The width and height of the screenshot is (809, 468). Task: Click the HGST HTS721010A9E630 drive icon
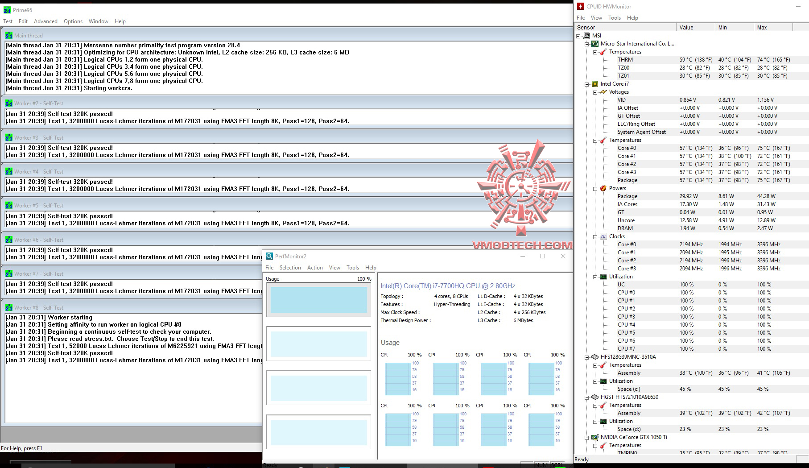coord(595,397)
